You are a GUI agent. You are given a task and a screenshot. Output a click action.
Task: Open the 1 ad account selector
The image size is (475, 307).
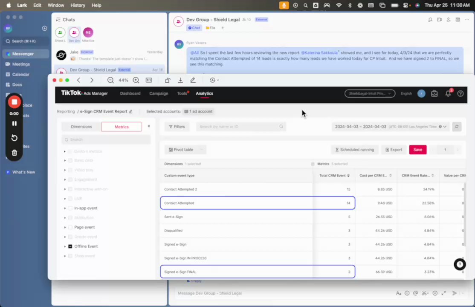[x=198, y=112]
